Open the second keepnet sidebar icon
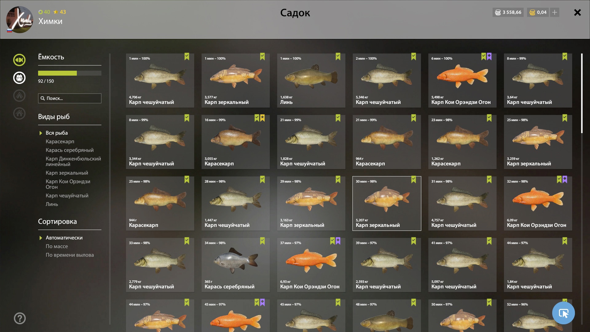 pyautogui.click(x=19, y=78)
